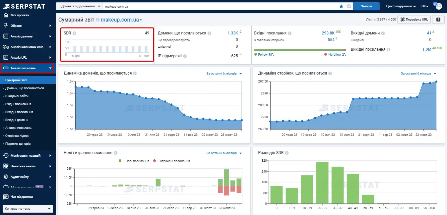Image resolution: width=447 pixels, height=215 pixels.
Task: Click the info icon beside SDR
Action: 75,33
